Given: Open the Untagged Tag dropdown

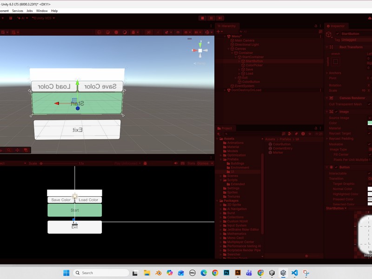Looking at the screenshot, I should (x=357, y=40).
